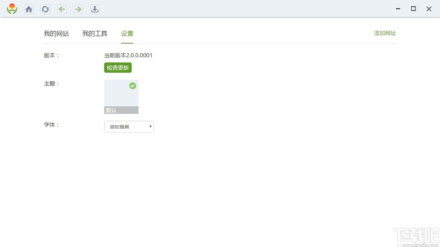Click the download icon in the toolbar
Screen dimensions: 440x247
click(x=95, y=9)
